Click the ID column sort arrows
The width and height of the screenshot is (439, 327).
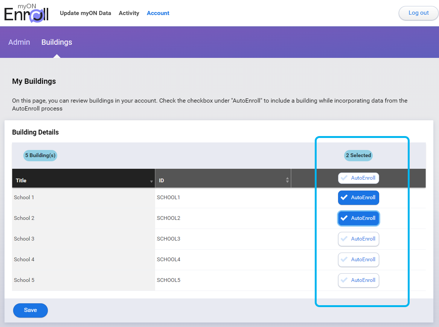287,180
